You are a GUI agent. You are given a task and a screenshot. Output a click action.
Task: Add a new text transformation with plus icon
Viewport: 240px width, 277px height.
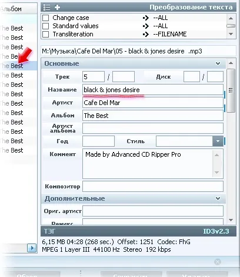coord(57,7)
